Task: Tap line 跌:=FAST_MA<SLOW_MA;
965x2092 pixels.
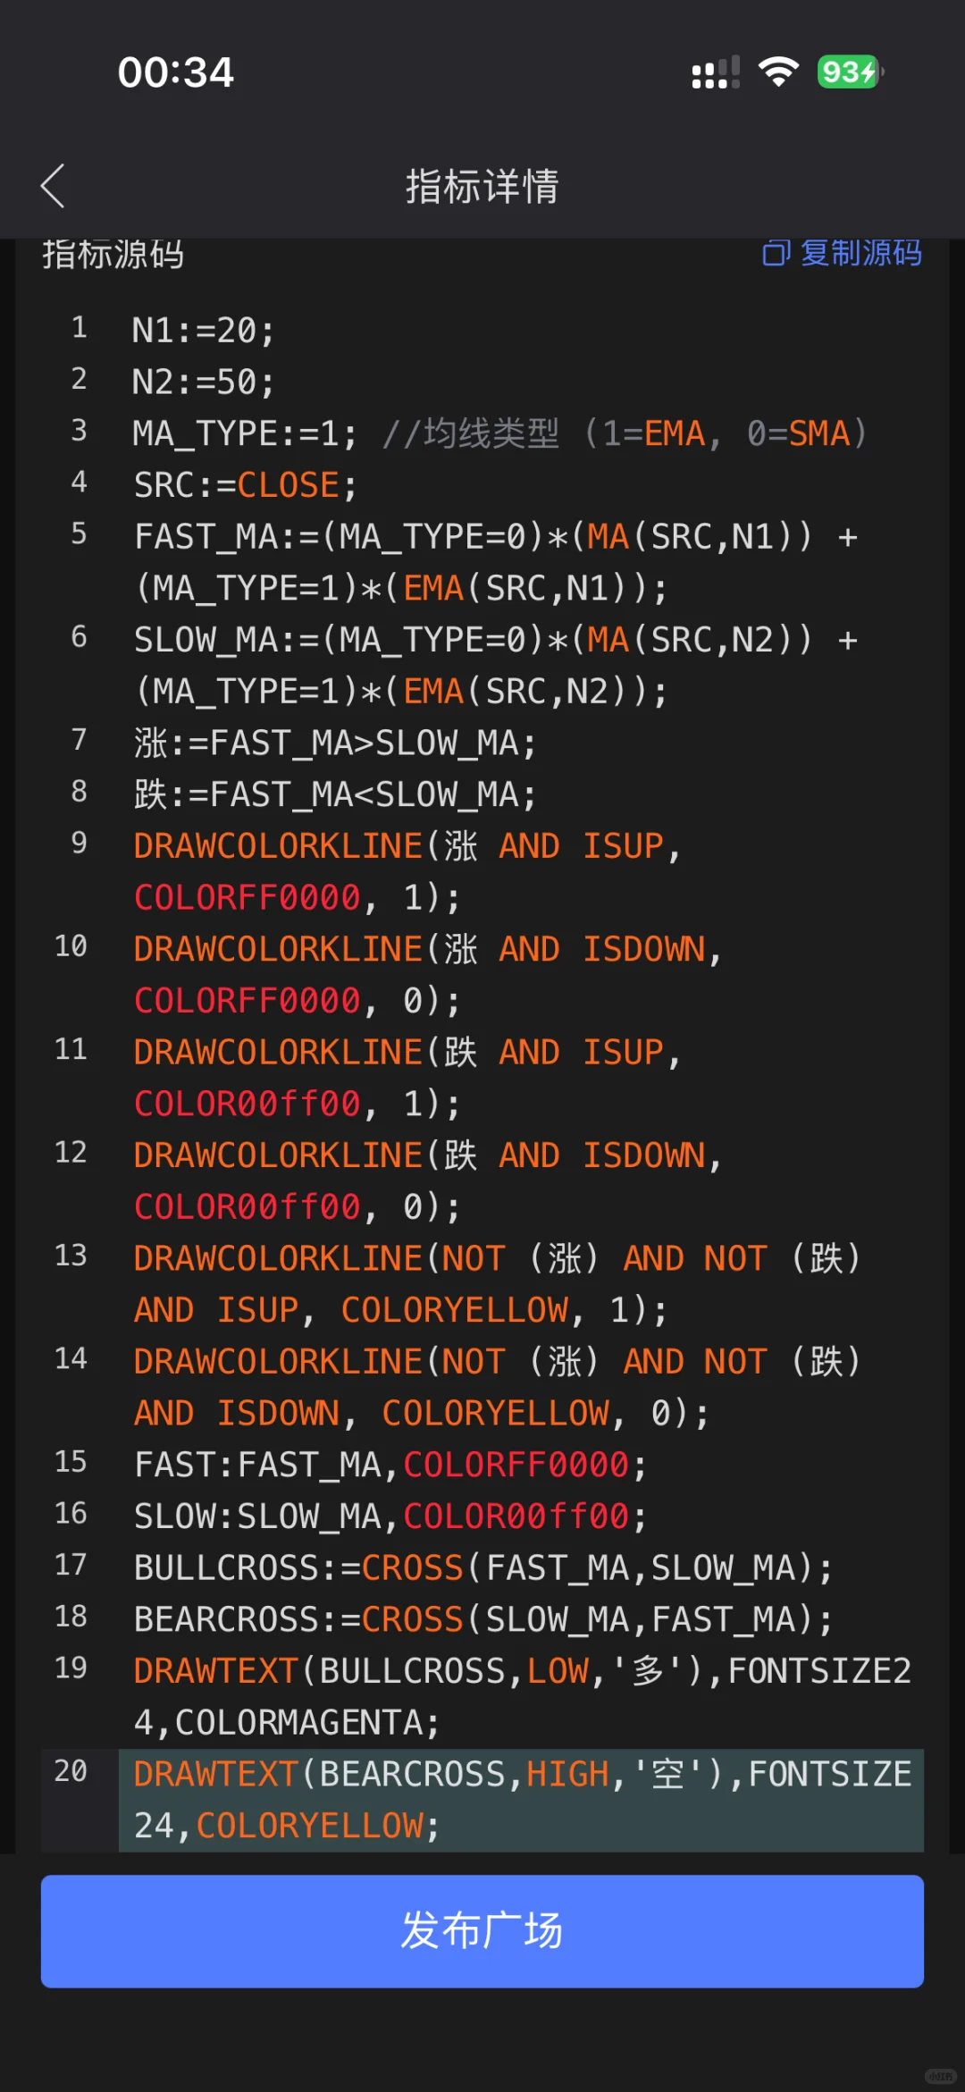Action: (x=335, y=794)
